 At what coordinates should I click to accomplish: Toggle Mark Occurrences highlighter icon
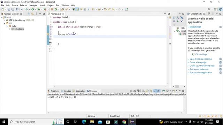click(x=77, y=9)
